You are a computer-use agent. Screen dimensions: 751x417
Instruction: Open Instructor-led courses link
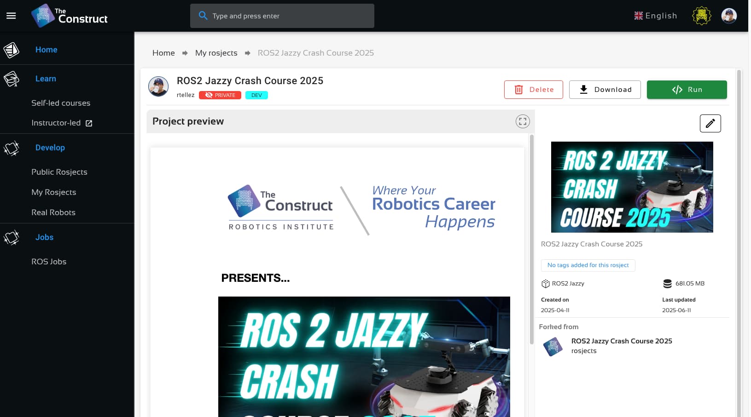click(x=56, y=123)
